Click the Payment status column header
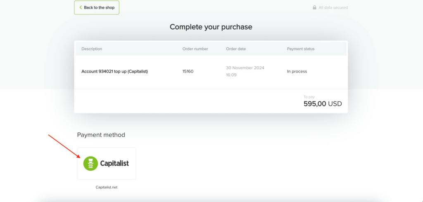Screen dimensions: 423x202 [x=301, y=49]
